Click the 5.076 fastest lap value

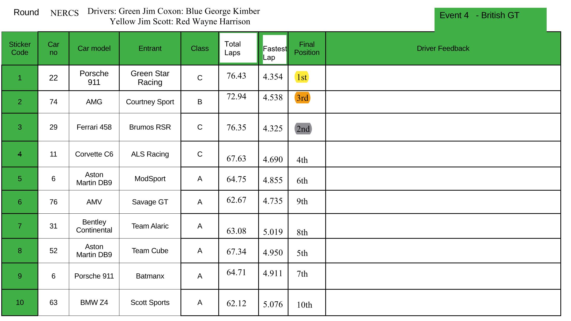[273, 304]
